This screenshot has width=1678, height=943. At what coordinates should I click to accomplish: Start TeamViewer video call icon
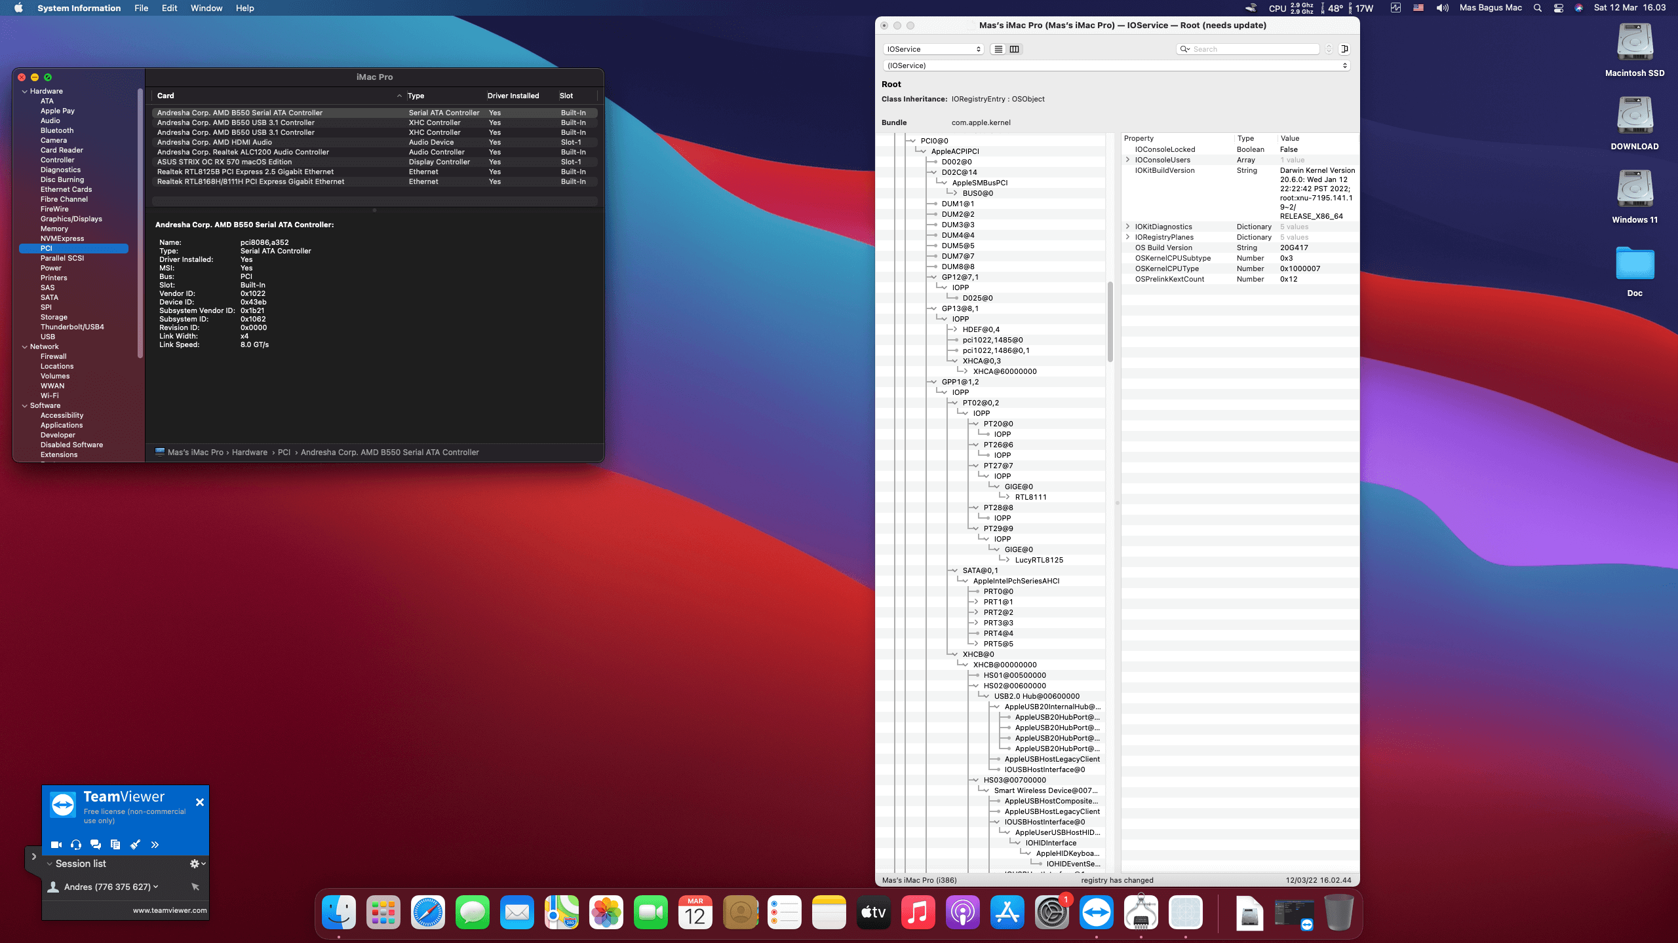coord(56,845)
